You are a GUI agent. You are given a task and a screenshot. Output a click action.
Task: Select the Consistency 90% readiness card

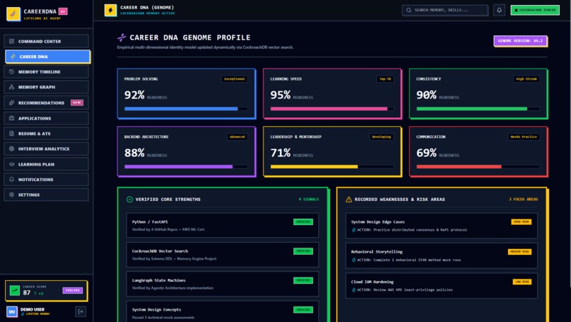pyautogui.click(x=478, y=93)
